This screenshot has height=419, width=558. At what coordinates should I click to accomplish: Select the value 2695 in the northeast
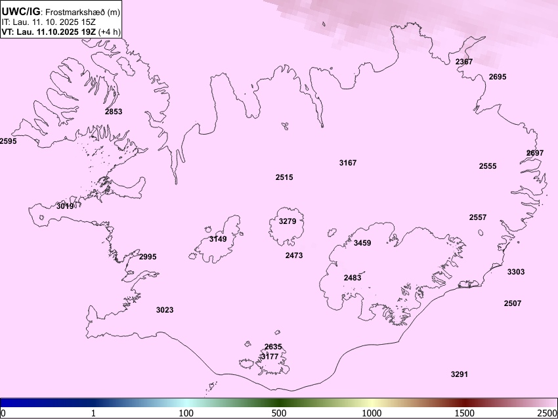498,77
